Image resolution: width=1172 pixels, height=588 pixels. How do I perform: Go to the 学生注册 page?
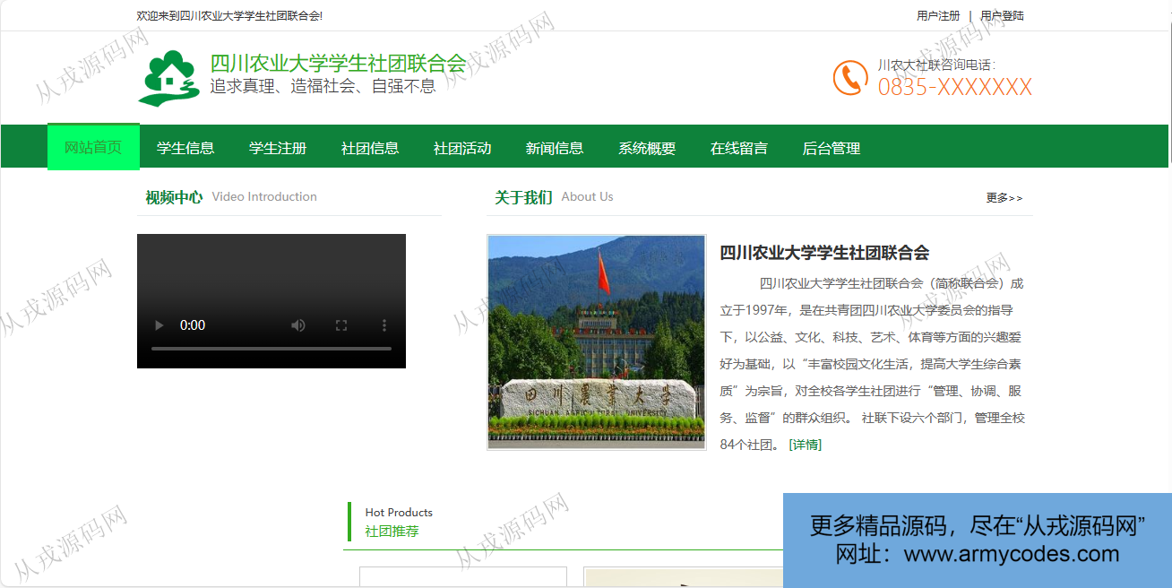point(278,148)
